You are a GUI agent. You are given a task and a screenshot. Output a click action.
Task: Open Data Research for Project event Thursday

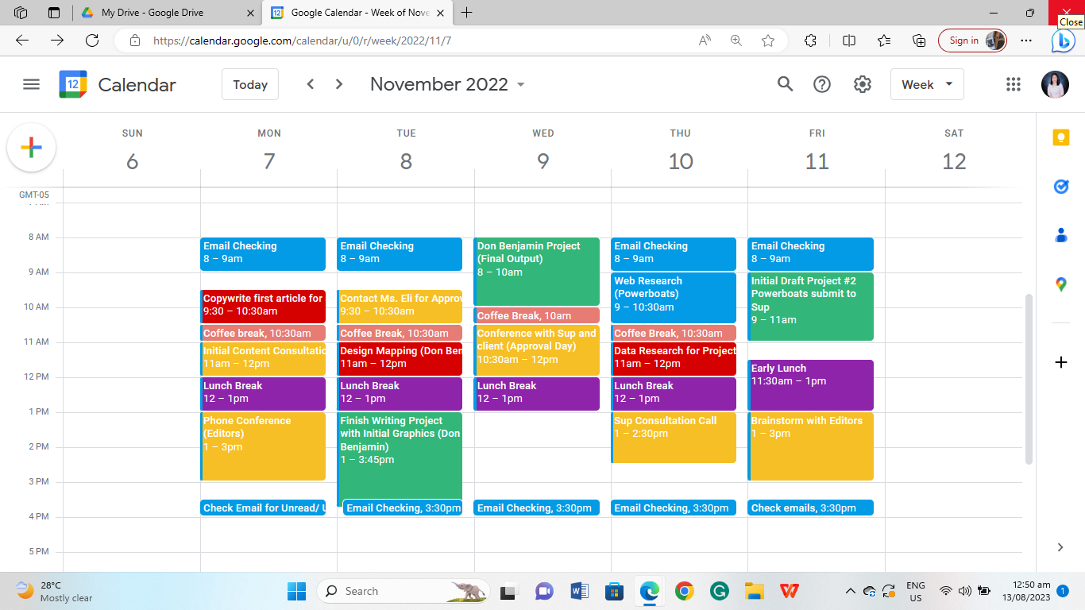(x=674, y=359)
